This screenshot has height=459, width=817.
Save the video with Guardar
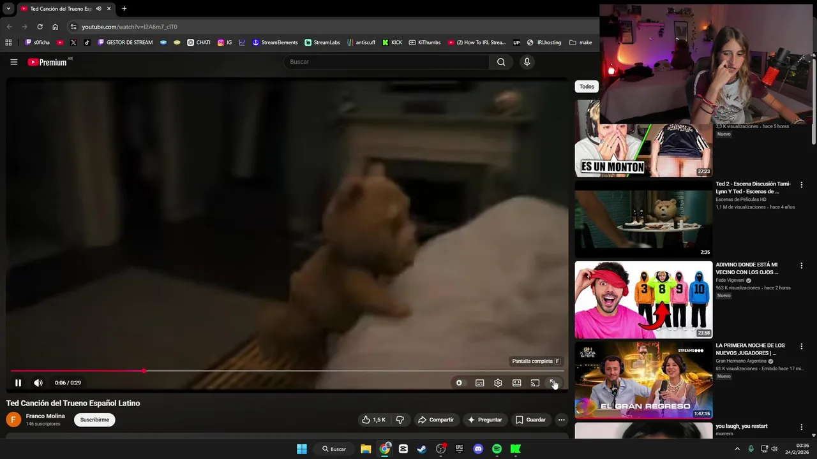(530, 419)
